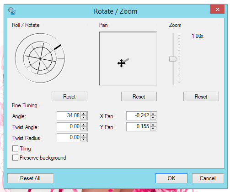Screen dimensions: 230x192
Task: Click the Roll / Rotate dial control
Action: tap(40, 58)
